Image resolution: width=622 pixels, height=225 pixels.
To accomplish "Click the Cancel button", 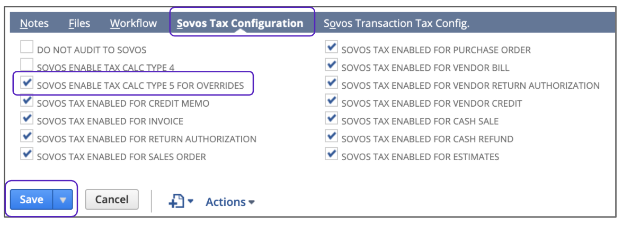I will (x=111, y=200).
